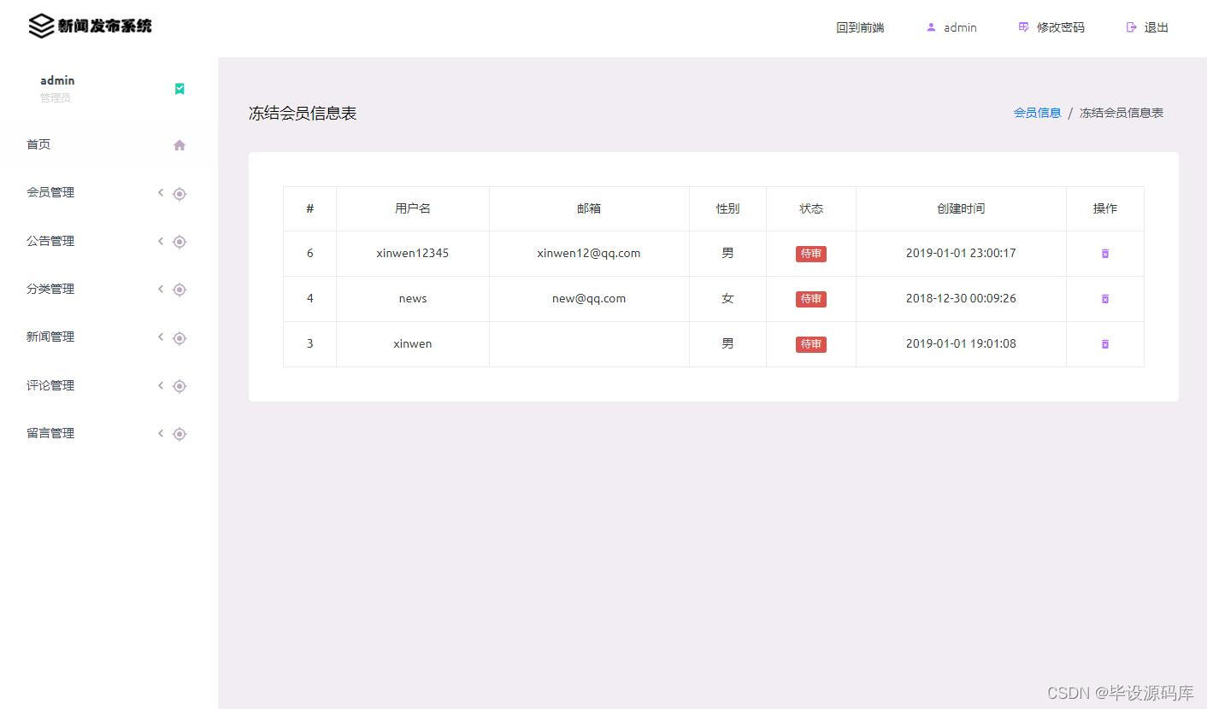Click the 创建时间 column header
Screen dimensions: 1207x709
pyautogui.click(x=961, y=208)
